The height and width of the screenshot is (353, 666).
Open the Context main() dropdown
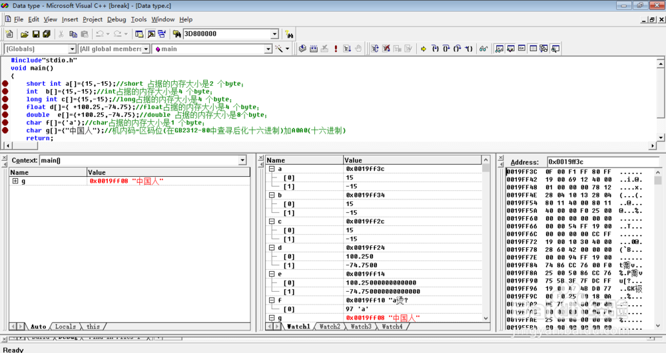pos(242,160)
